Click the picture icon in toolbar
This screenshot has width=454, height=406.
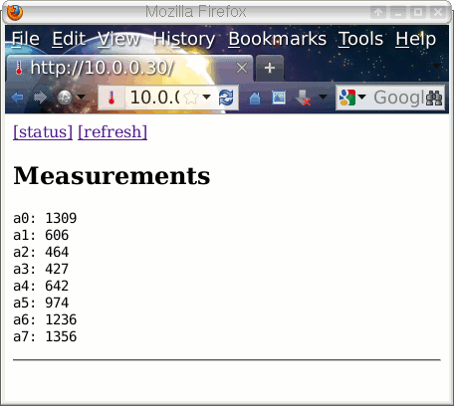point(279,98)
